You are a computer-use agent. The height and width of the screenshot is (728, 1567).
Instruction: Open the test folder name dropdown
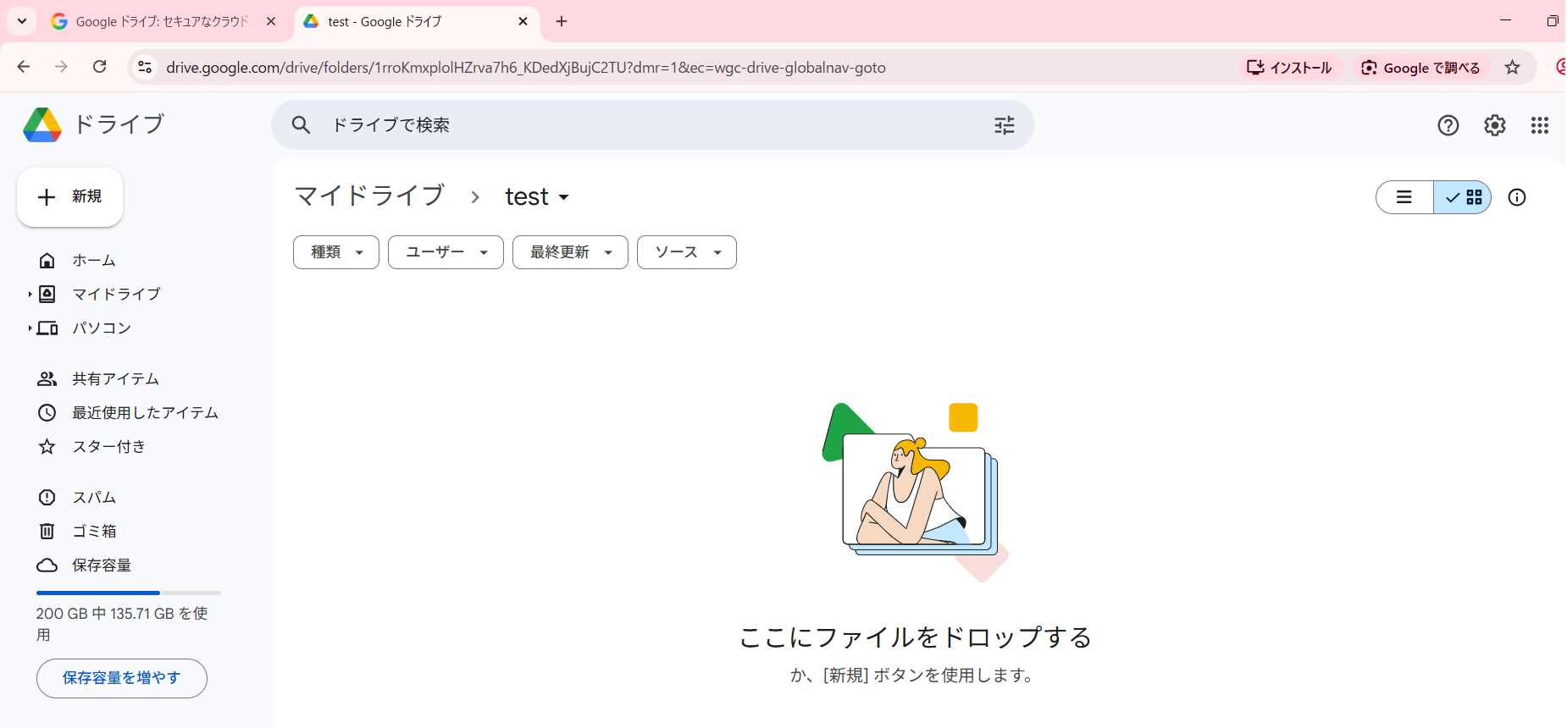[537, 197]
